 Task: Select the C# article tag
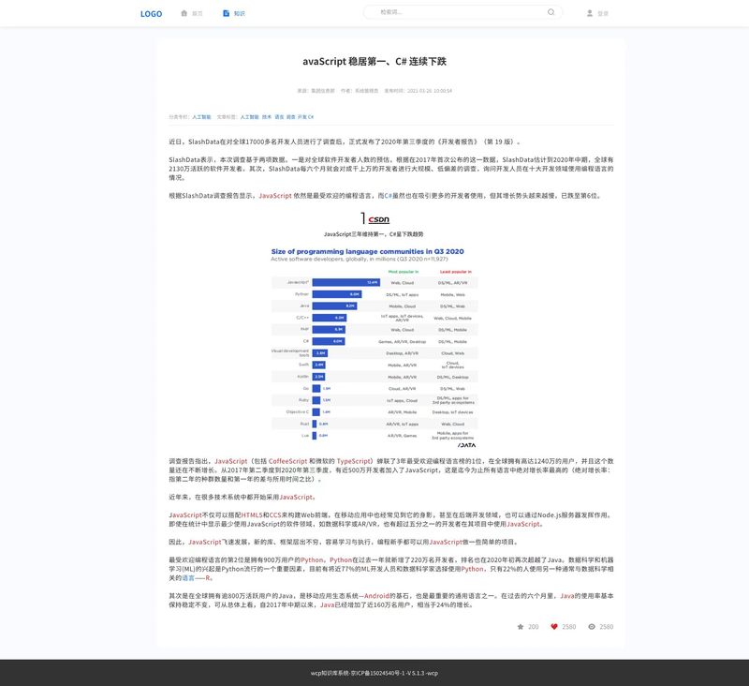click(x=311, y=117)
